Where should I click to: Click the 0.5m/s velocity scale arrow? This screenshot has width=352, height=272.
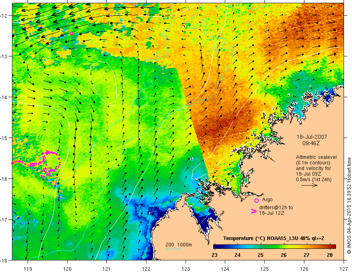click(309, 185)
